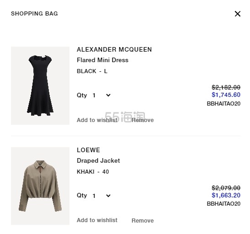This screenshot has width=250, height=234.
Task: Add Loewe Draped Jacket to wishlist
Action: (97, 220)
